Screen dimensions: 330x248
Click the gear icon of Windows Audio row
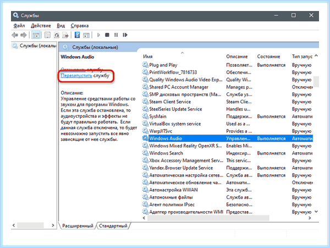pos(145,138)
